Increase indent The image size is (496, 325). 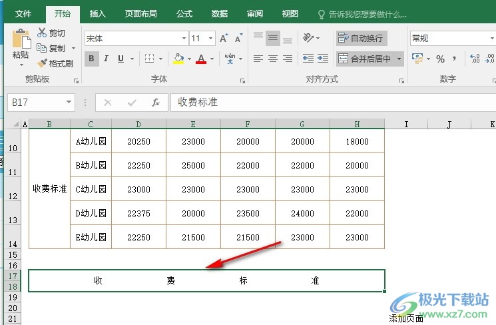point(323,59)
